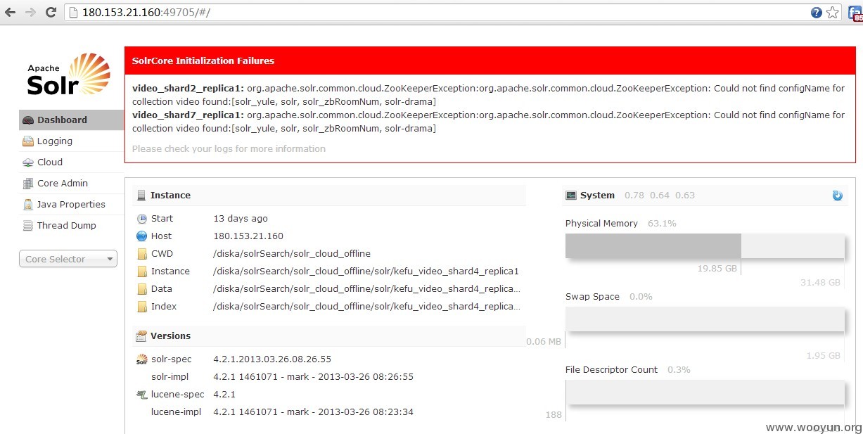Open the Core Selector dropdown
863x434 pixels.
tap(68, 260)
